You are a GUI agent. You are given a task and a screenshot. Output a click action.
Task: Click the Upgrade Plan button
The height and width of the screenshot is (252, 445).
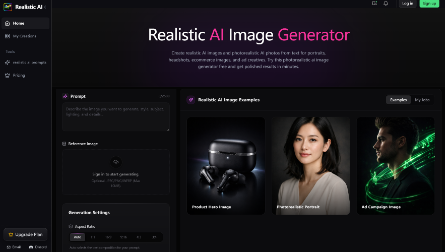tap(26, 234)
